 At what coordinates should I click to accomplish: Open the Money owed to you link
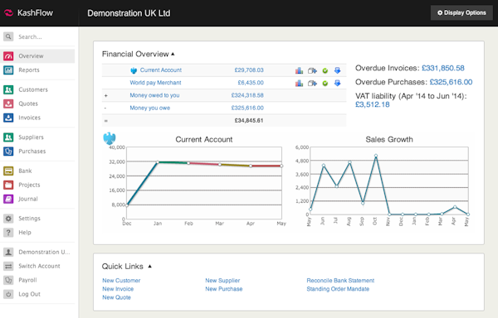[154, 95]
